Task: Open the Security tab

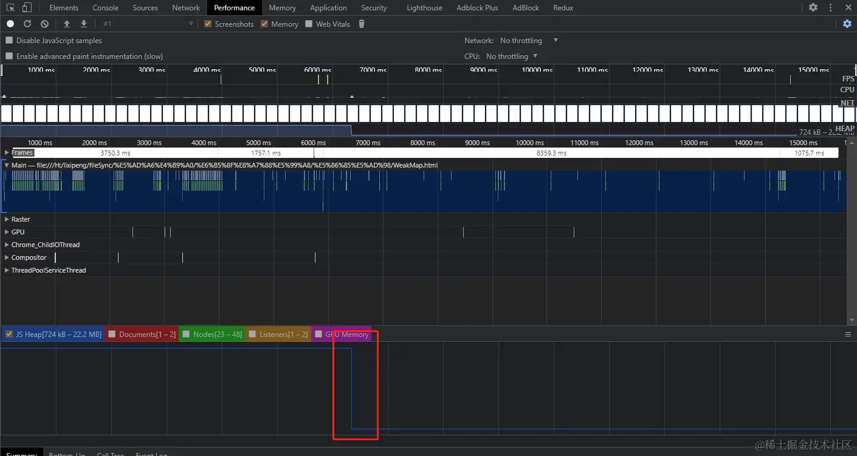Action: [374, 8]
